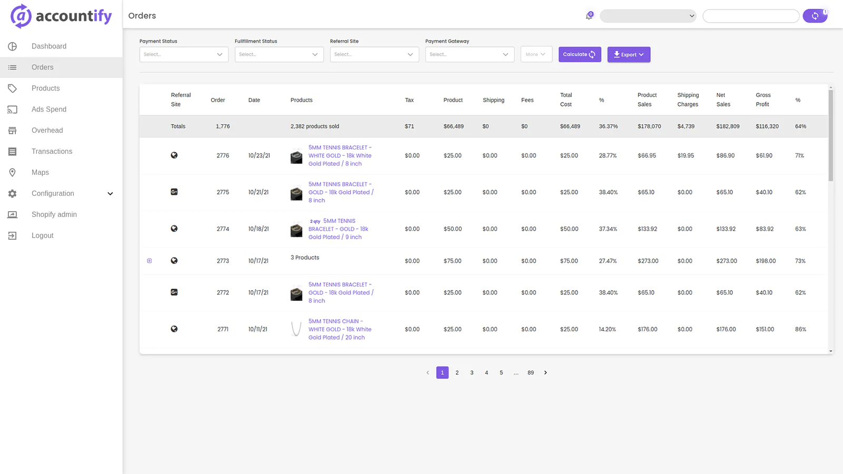Open the notifications bell icon
This screenshot has height=474, width=843.
click(x=589, y=16)
